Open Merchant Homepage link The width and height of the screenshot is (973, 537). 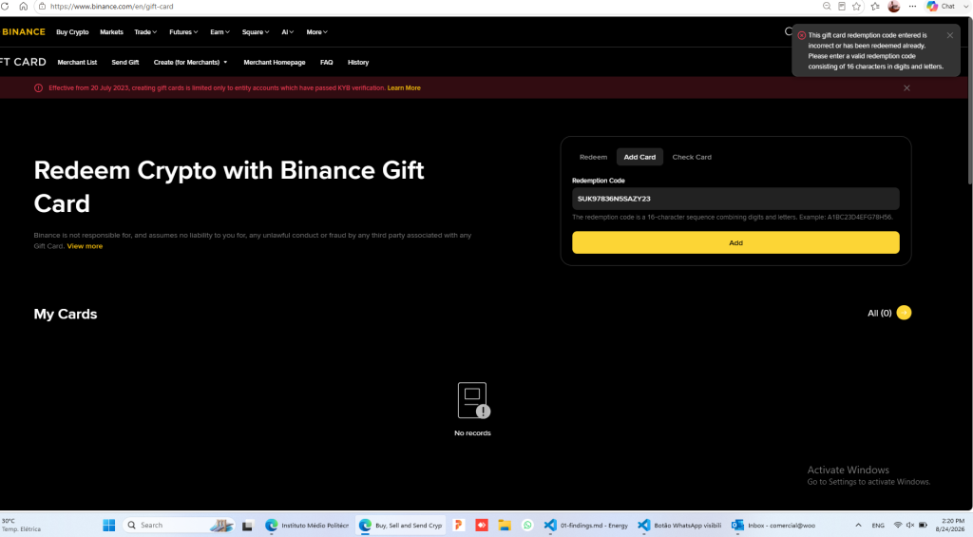point(275,62)
